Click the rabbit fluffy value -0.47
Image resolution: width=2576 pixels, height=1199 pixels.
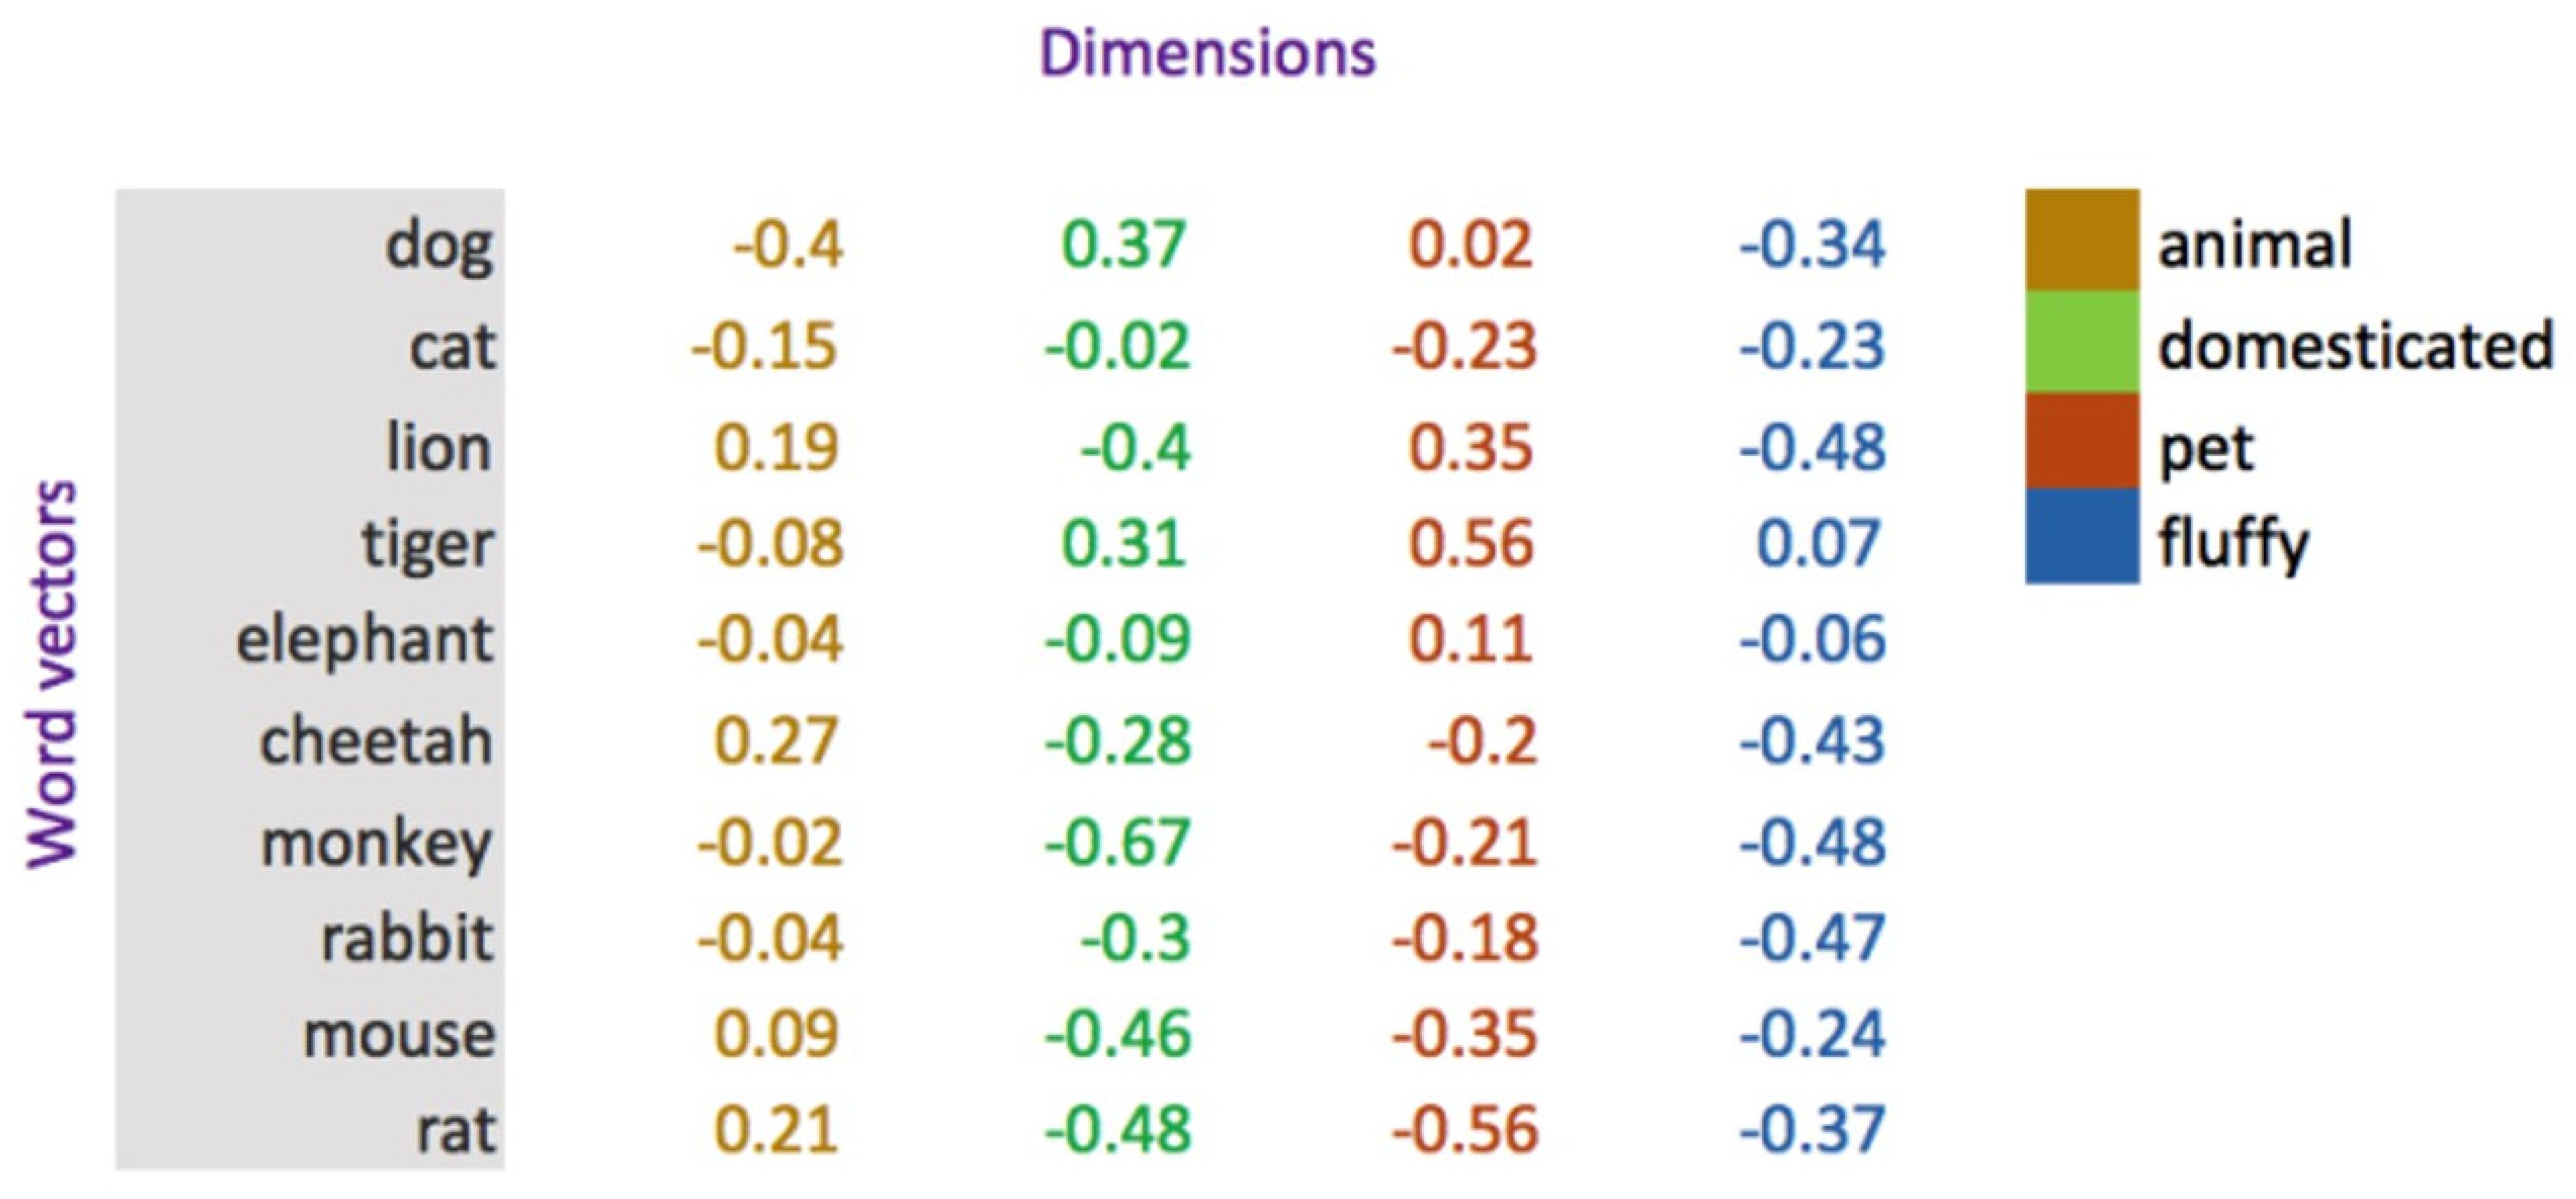[x=1812, y=938]
